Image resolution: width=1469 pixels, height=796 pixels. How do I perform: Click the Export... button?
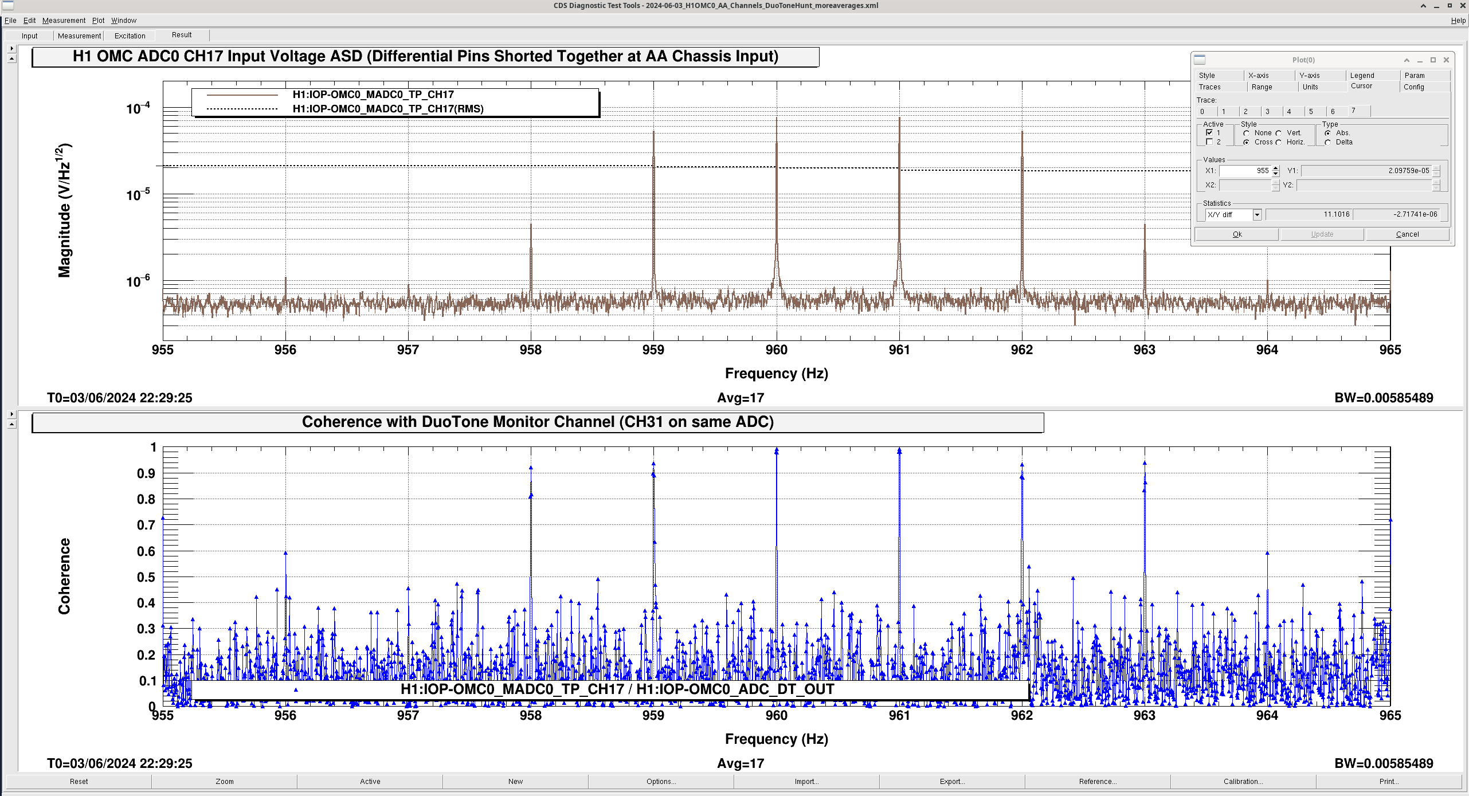click(952, 782)
